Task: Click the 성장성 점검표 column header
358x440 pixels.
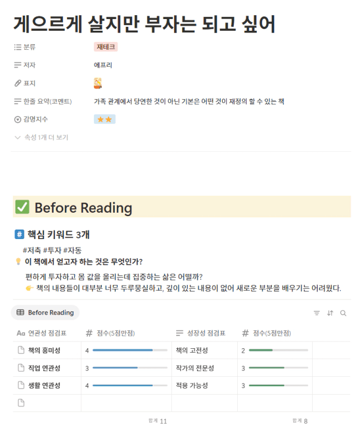Action: (x=201, y=333)
